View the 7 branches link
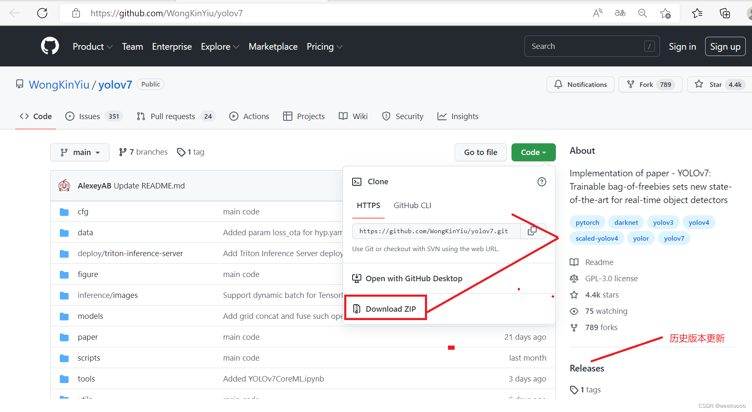The width and height of the screenshot is (752, 412). point(143,152)
